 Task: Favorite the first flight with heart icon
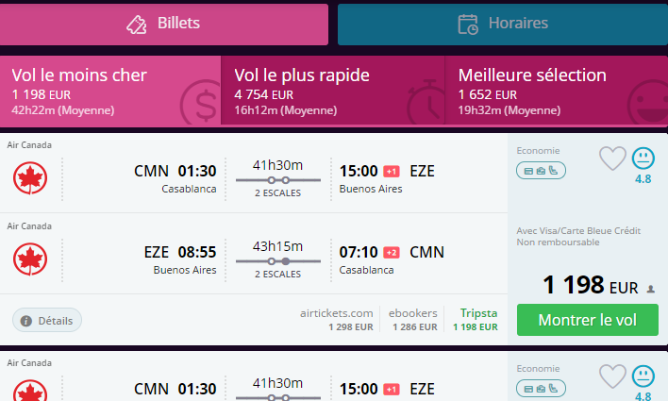pos(612,159)
